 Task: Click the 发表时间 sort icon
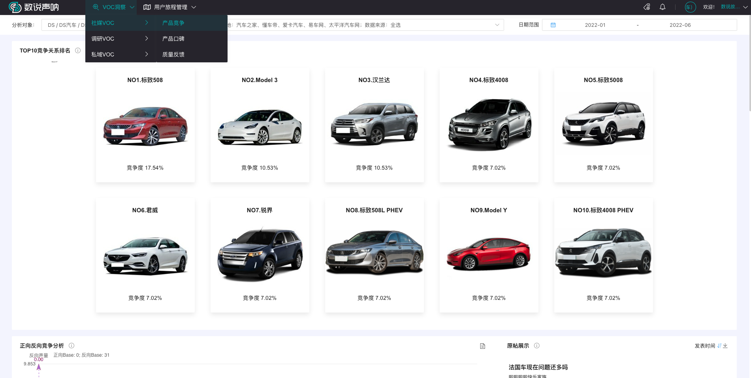(719, 346)
